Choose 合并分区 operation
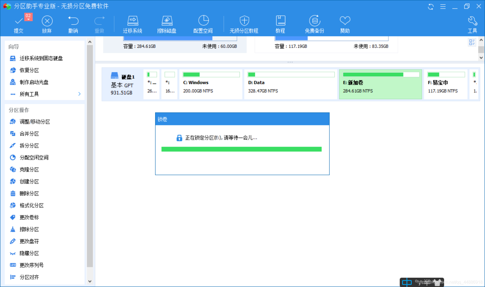 [x=24, y=134]
